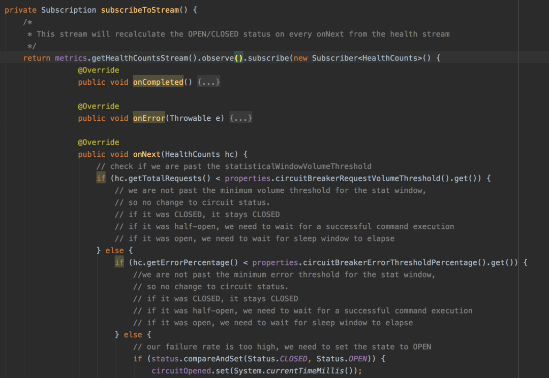This screenshot has width=549, height=378.
Task: Click getErrorPercentage method call
Action: (x=188, y=262)
